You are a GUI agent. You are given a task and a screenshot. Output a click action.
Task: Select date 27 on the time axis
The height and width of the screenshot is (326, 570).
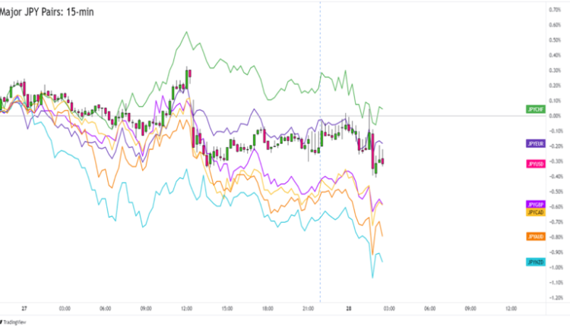pos(24,309)
